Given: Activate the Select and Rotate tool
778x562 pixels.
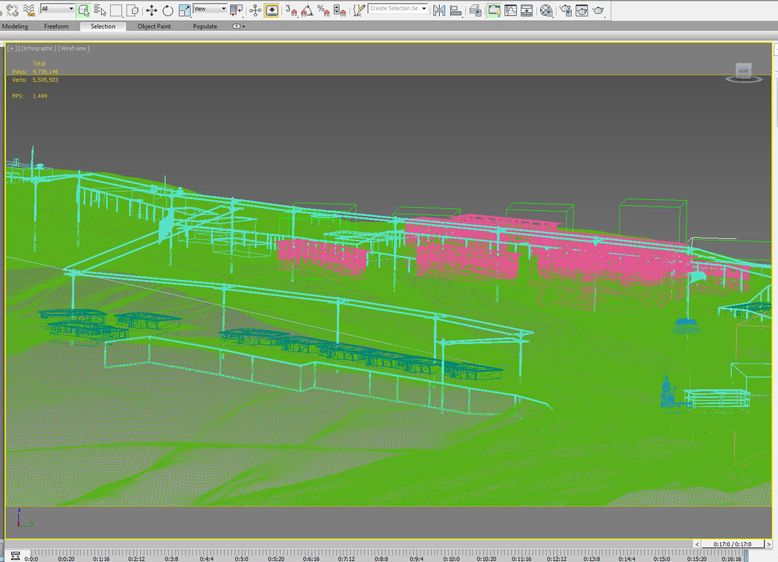Looking at the screenshot, I should click(168, 10).
